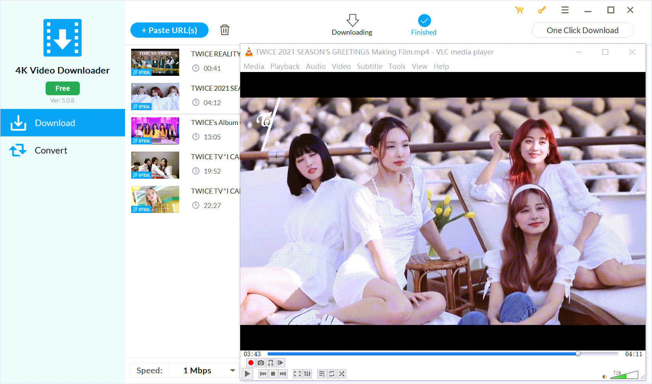Maximize the VLC media player window
This screenshot has height=384, width=652.
pyautogui.click(x=605, y=52)
